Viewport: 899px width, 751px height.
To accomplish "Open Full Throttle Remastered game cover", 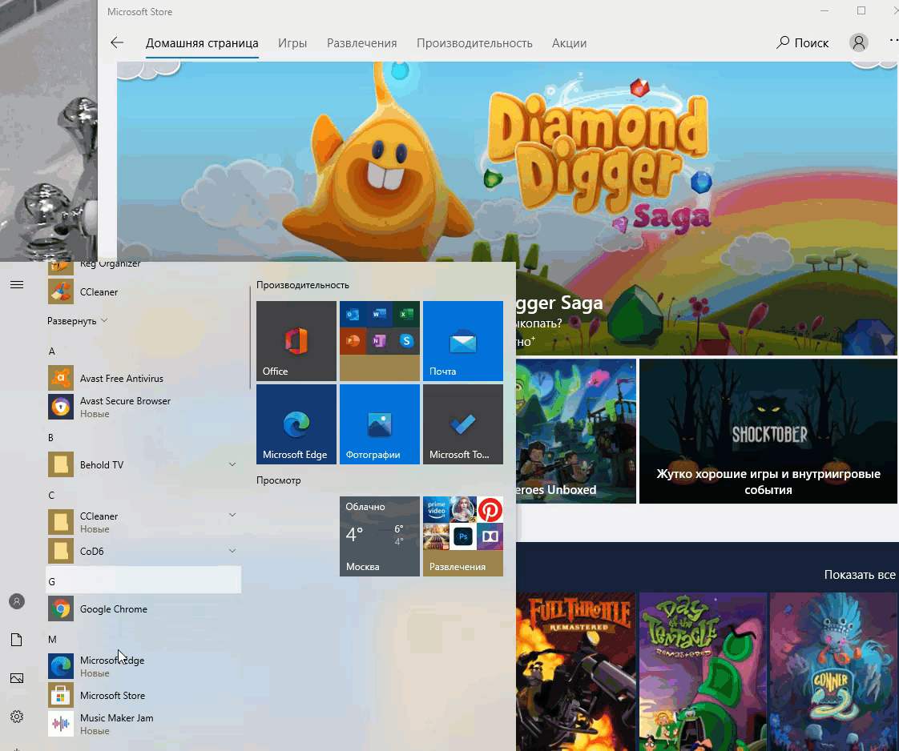I will click(x=575, y=672).
